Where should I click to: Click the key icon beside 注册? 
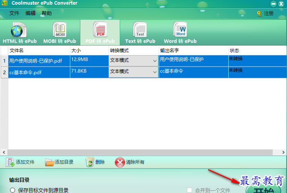click(259, 14)
